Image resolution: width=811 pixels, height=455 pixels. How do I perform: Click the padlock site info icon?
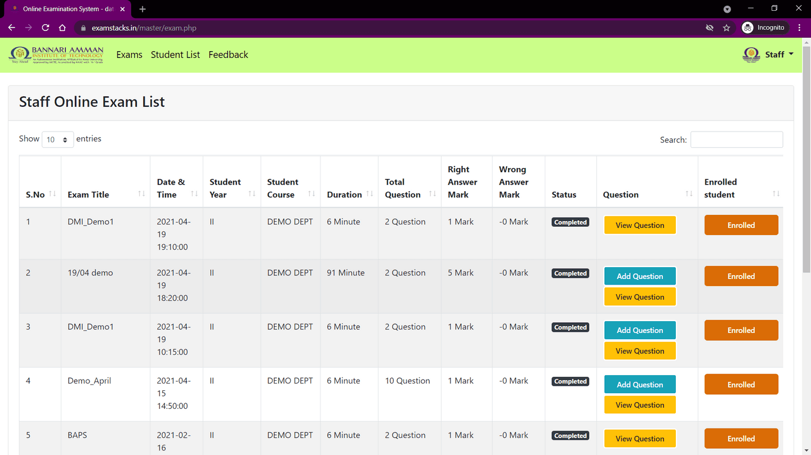[x=83, y=28]
